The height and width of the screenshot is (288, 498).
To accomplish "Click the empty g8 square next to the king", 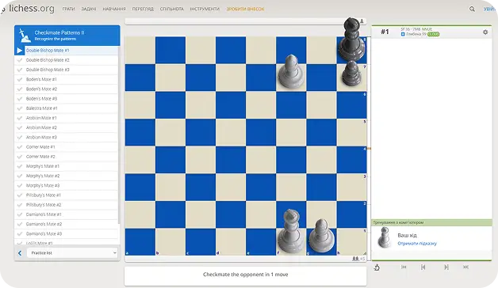I will [321, 50].
